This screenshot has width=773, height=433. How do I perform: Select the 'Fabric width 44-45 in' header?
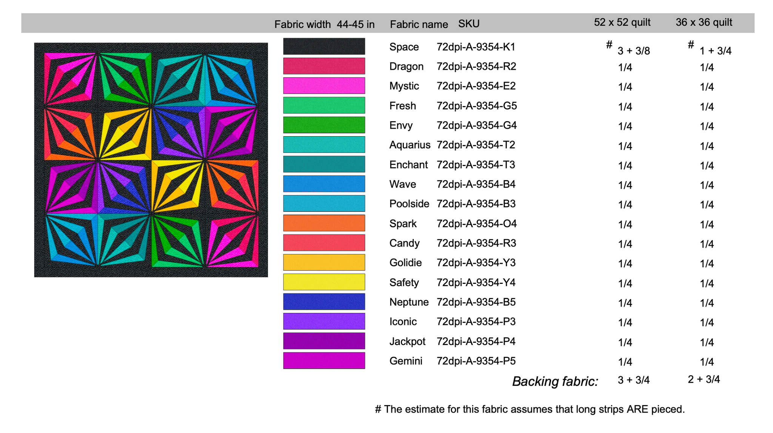point(325,25)
